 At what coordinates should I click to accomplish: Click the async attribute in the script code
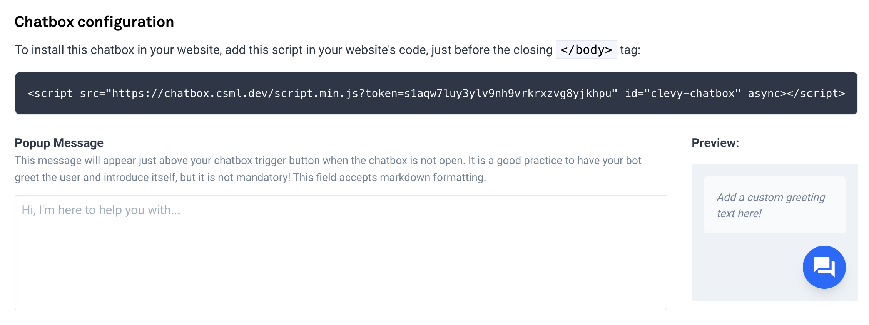pos(765,94)
